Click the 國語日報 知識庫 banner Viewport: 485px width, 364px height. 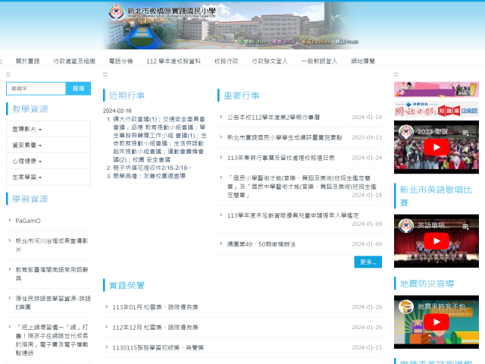436,108
